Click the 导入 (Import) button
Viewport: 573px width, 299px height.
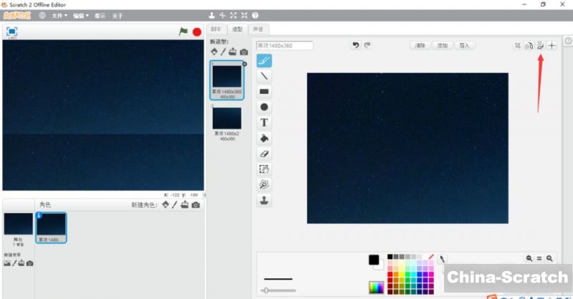tap(464, 45)
